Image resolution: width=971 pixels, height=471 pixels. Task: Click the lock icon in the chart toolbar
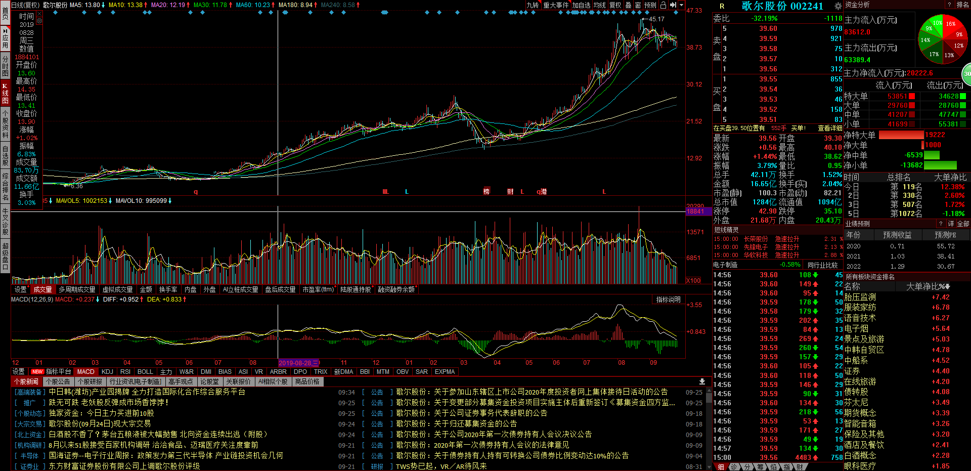pos(663,5)
